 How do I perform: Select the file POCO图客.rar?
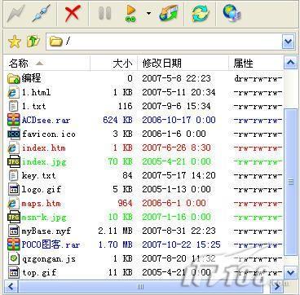click(51, 244)
